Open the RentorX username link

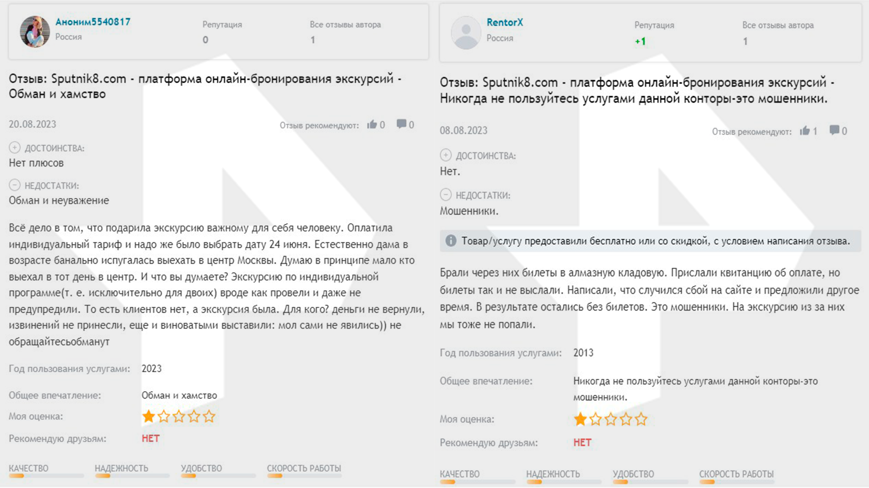tap(505, 22)
